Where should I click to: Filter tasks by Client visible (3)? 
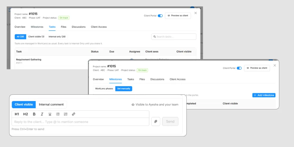36,36
